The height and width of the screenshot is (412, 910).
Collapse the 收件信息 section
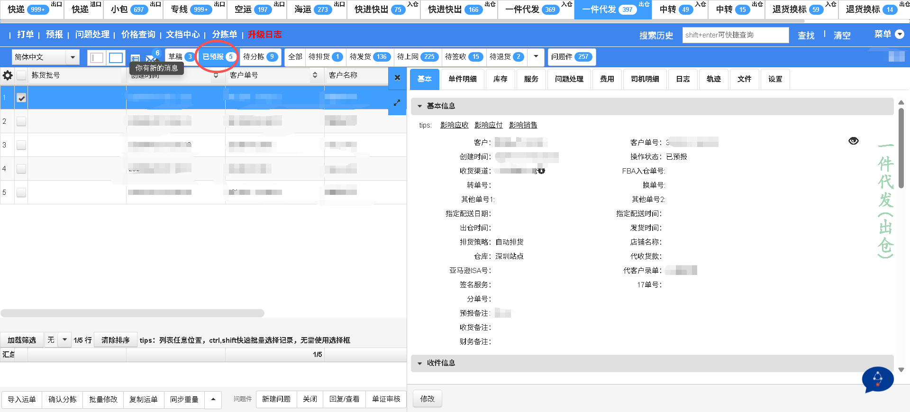(419, 363)
